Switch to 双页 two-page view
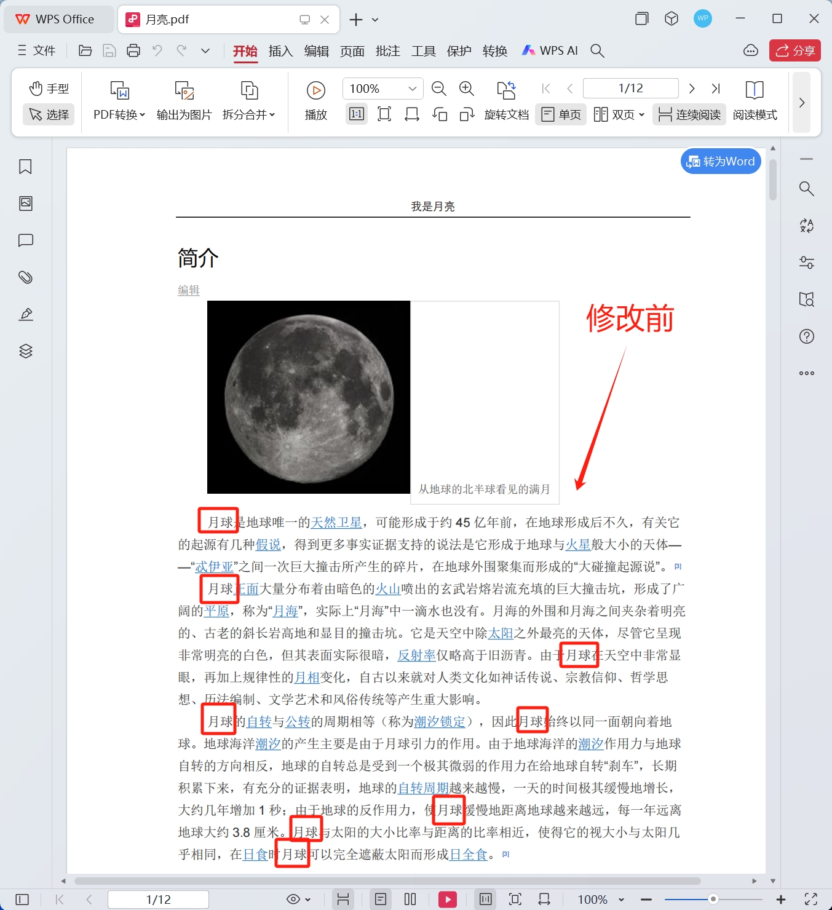The image size is (832, 910). [618, 114]
